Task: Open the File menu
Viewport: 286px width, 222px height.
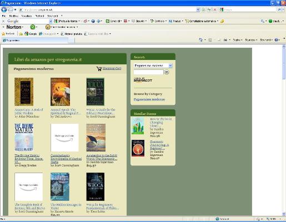Action: [4, 16]
